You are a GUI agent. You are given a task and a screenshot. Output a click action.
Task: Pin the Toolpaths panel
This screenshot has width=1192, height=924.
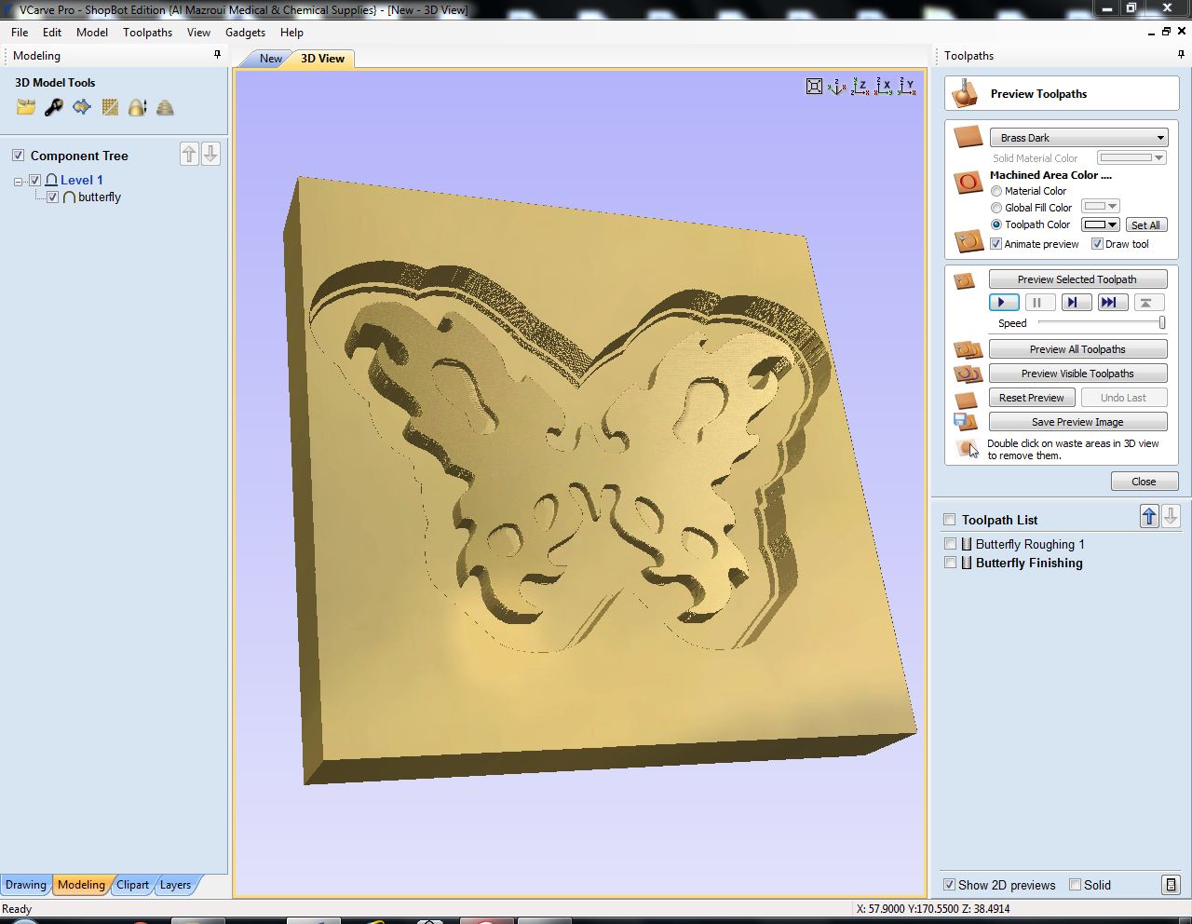(x=1182, y=55)
